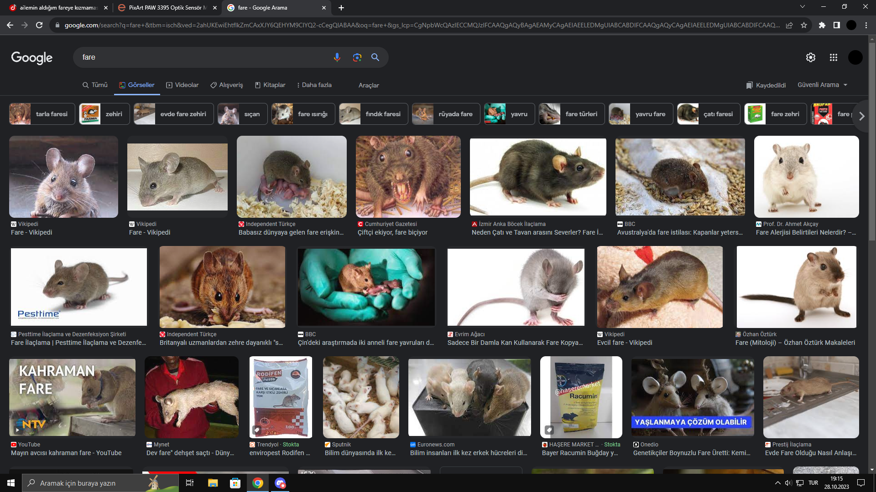
Task: Open the Avustralya'da fare istilası BBC link
Action: [x=680, y=232]
